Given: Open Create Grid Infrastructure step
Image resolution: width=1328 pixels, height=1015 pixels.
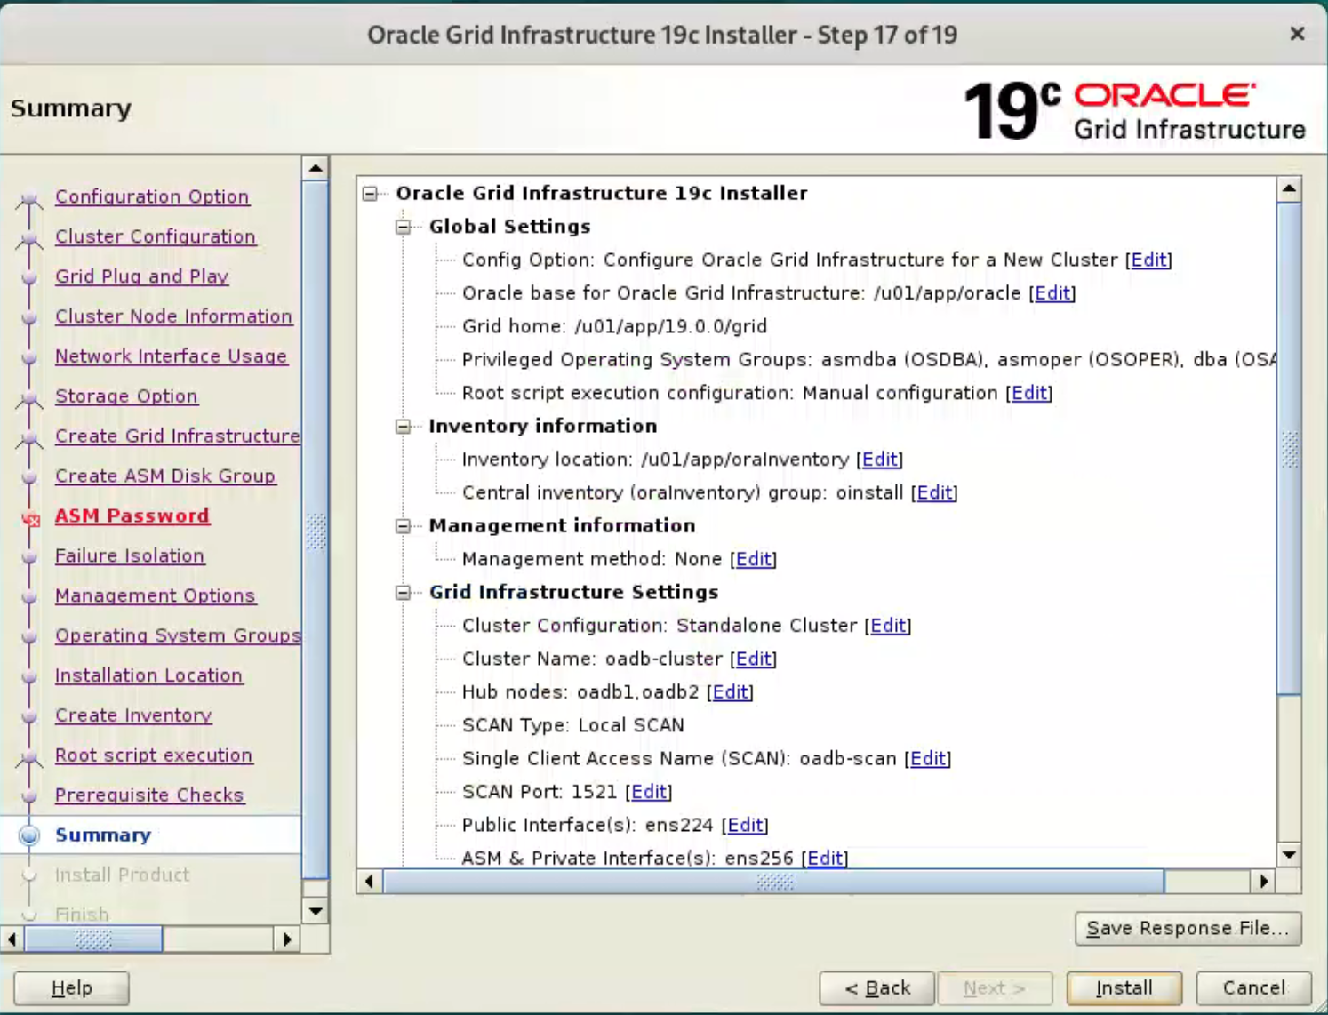Looking at the screenshot, I should 178,436.
